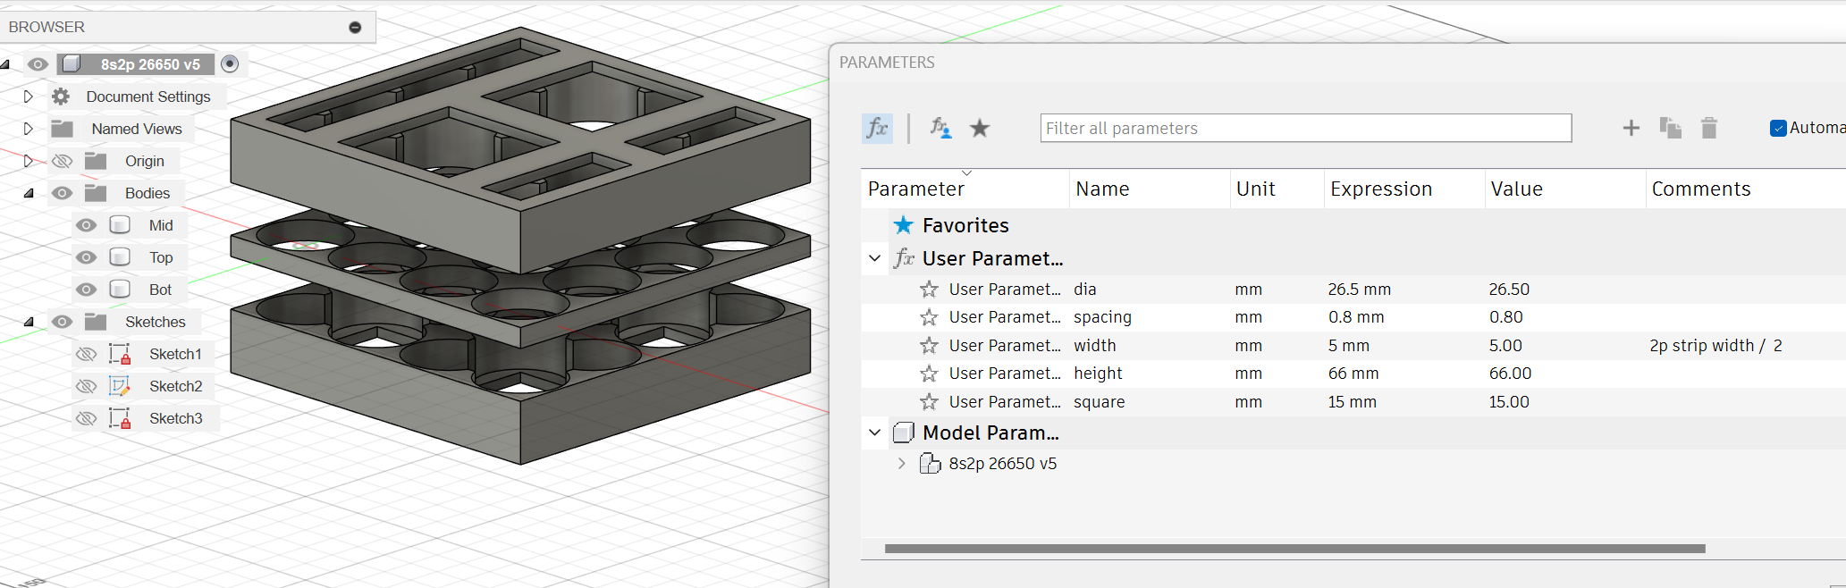Show Sketch3 visibility

click(x=86, y=418)
